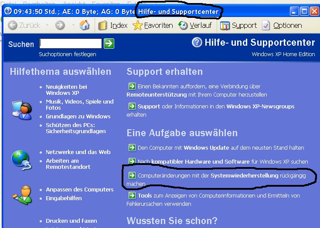320x228 pixels.
Task: Click the Zurück back arrow button
Action: pos(13,25)
